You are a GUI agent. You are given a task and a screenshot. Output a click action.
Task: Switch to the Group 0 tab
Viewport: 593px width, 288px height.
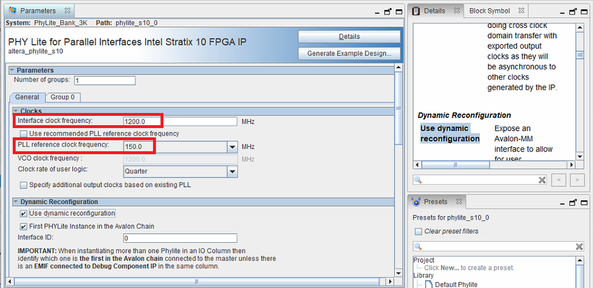tap(63, 97)
